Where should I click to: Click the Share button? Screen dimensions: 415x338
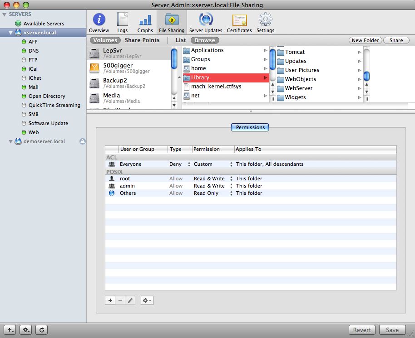click(x=396, y=40)
